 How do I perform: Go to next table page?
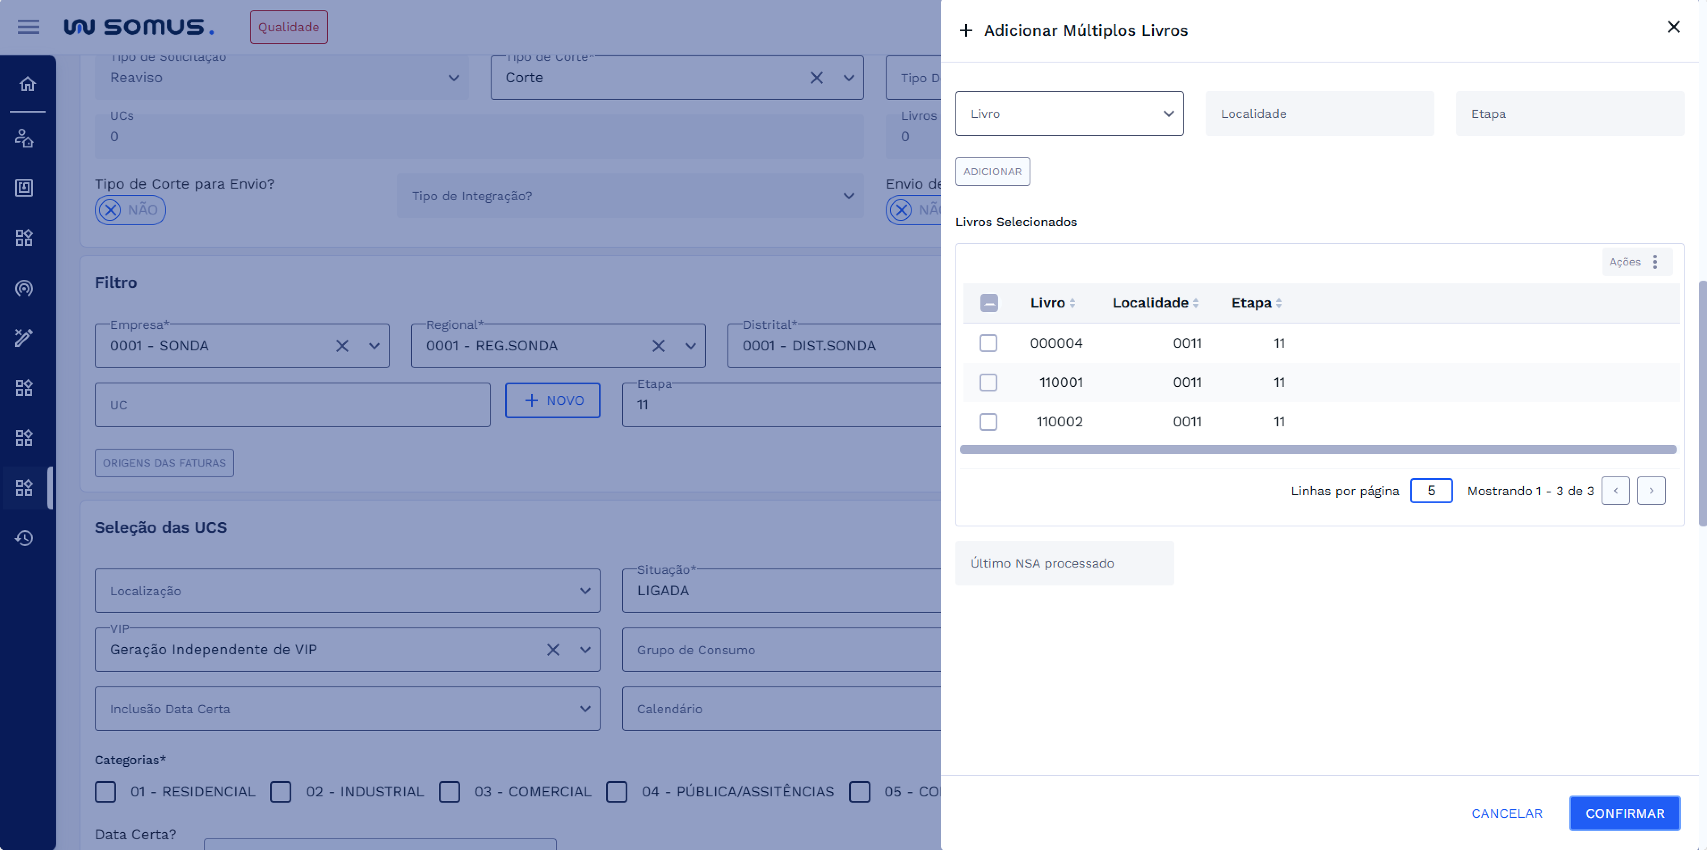[1651, 491]
